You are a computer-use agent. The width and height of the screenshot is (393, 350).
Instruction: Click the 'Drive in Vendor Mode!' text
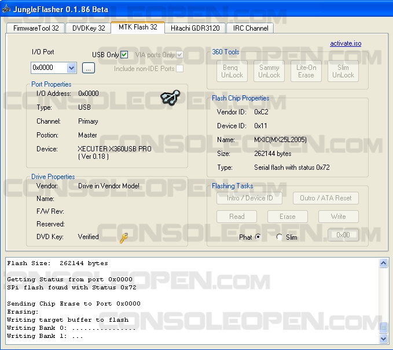109,186
